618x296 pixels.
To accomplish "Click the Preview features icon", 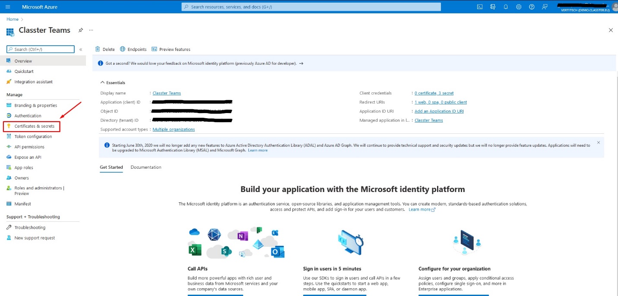I will [154, 49].
